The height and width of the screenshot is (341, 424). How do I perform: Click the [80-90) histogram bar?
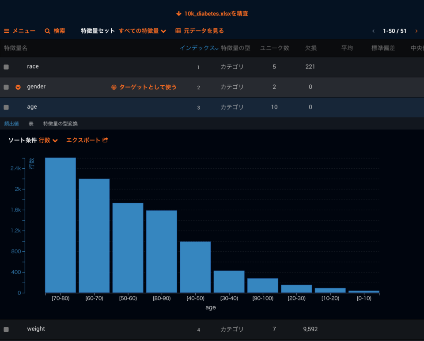pos(162,251)
